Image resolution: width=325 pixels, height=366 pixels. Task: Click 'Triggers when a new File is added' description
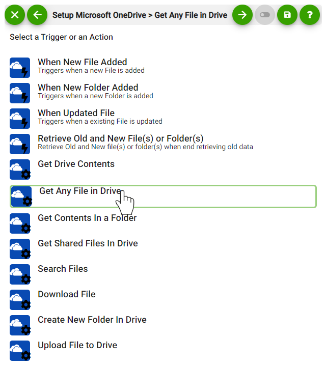pyautogui.click(x=91, y=70)
